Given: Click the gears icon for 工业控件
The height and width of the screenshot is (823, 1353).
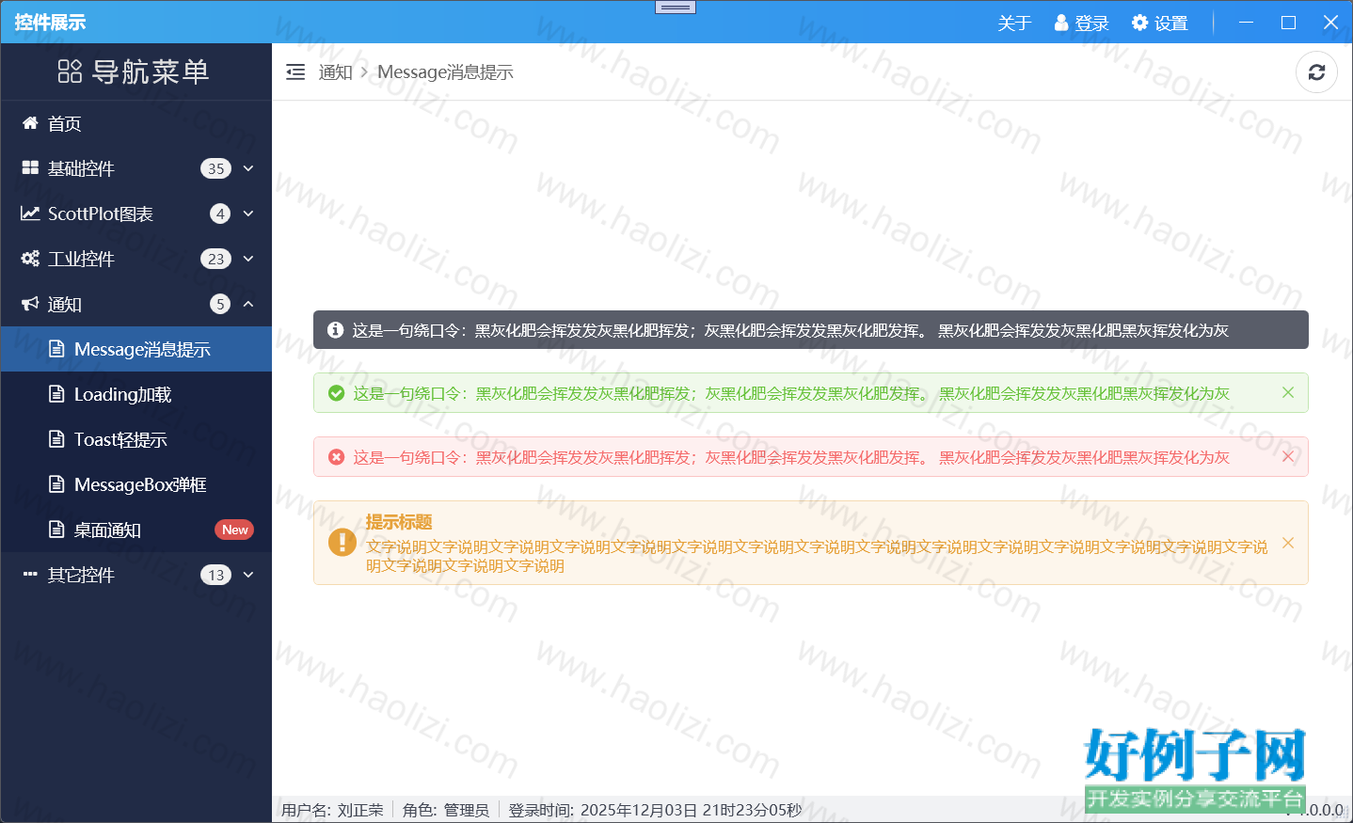Looking at the screenshot, I should tap(30, 259).
